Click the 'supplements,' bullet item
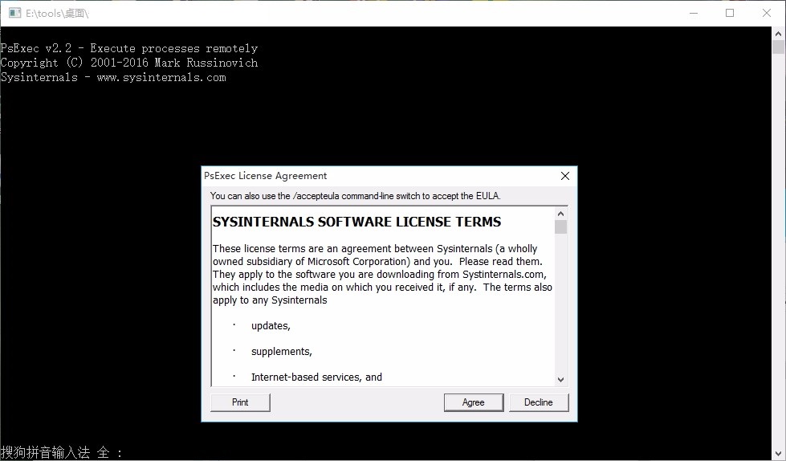The width and height of the screenshot is (786, 461). 282,352
